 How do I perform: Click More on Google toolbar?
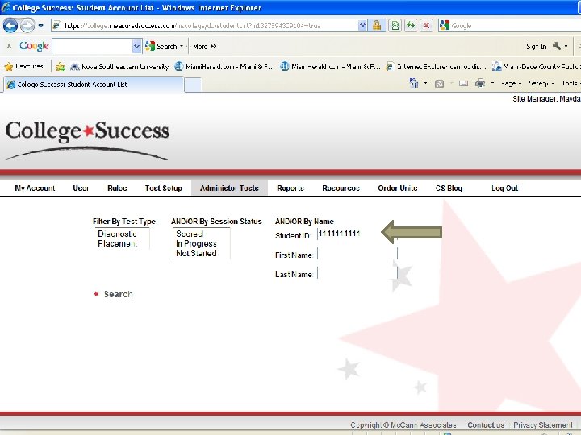[x=204, y=46]
